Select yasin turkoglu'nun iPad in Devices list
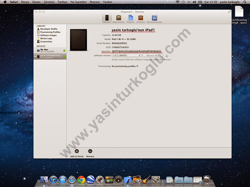 pos(50,56)
